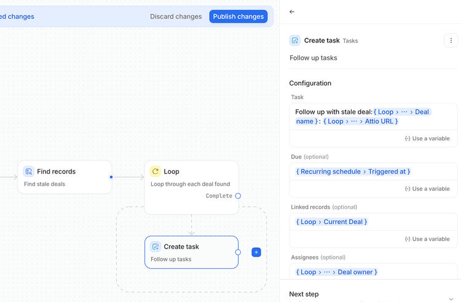Select the Find records node
The width and height of the screenshot is (461, 302).
click(65, 177)
